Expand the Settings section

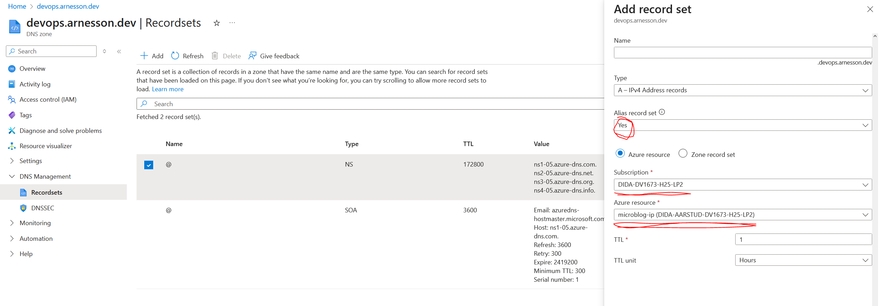31,161
